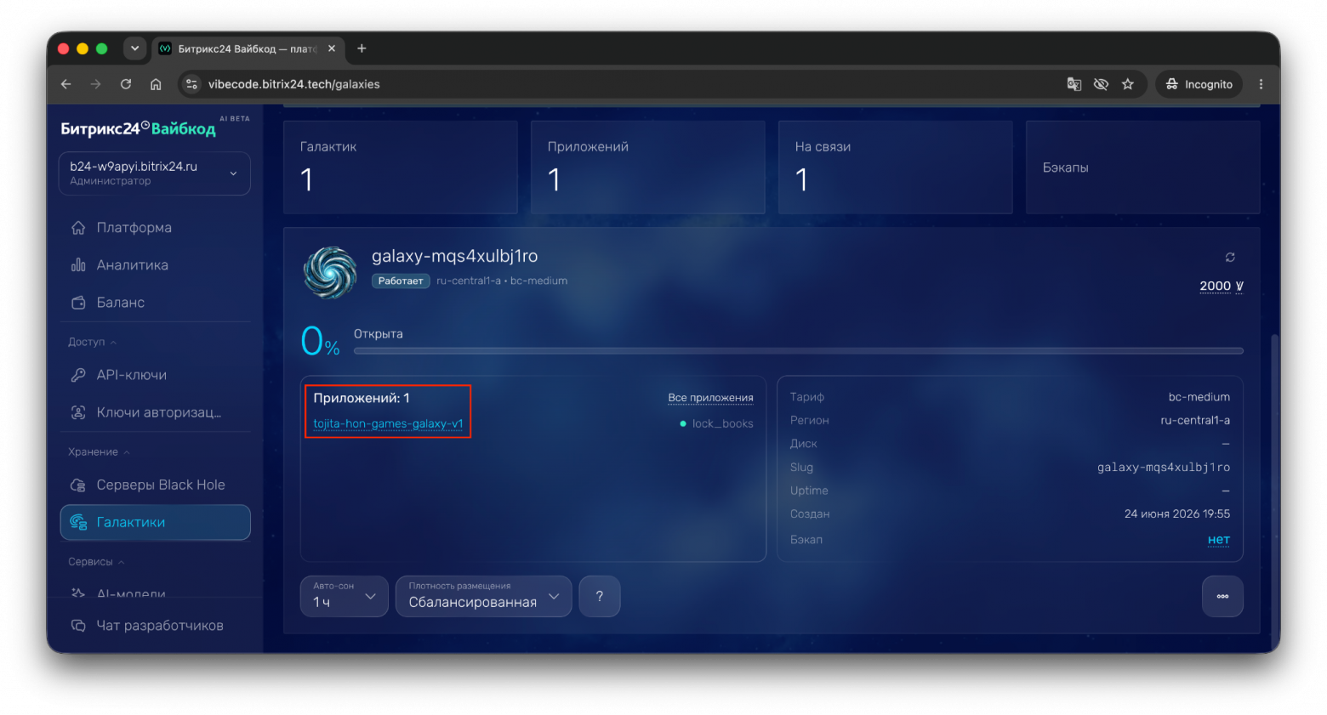Screen dimensions: 1327x715
Task: Open the Аналитика chart icon
Action: [x=78, y=265]
